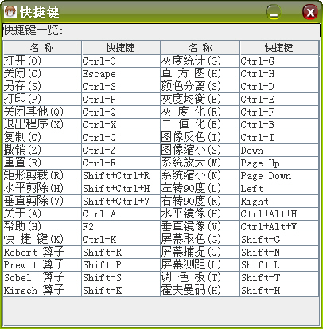The width and height of the screenshot is (323, 329).
Task: Click the app icon in the title bar
Action: pos(10,12)
